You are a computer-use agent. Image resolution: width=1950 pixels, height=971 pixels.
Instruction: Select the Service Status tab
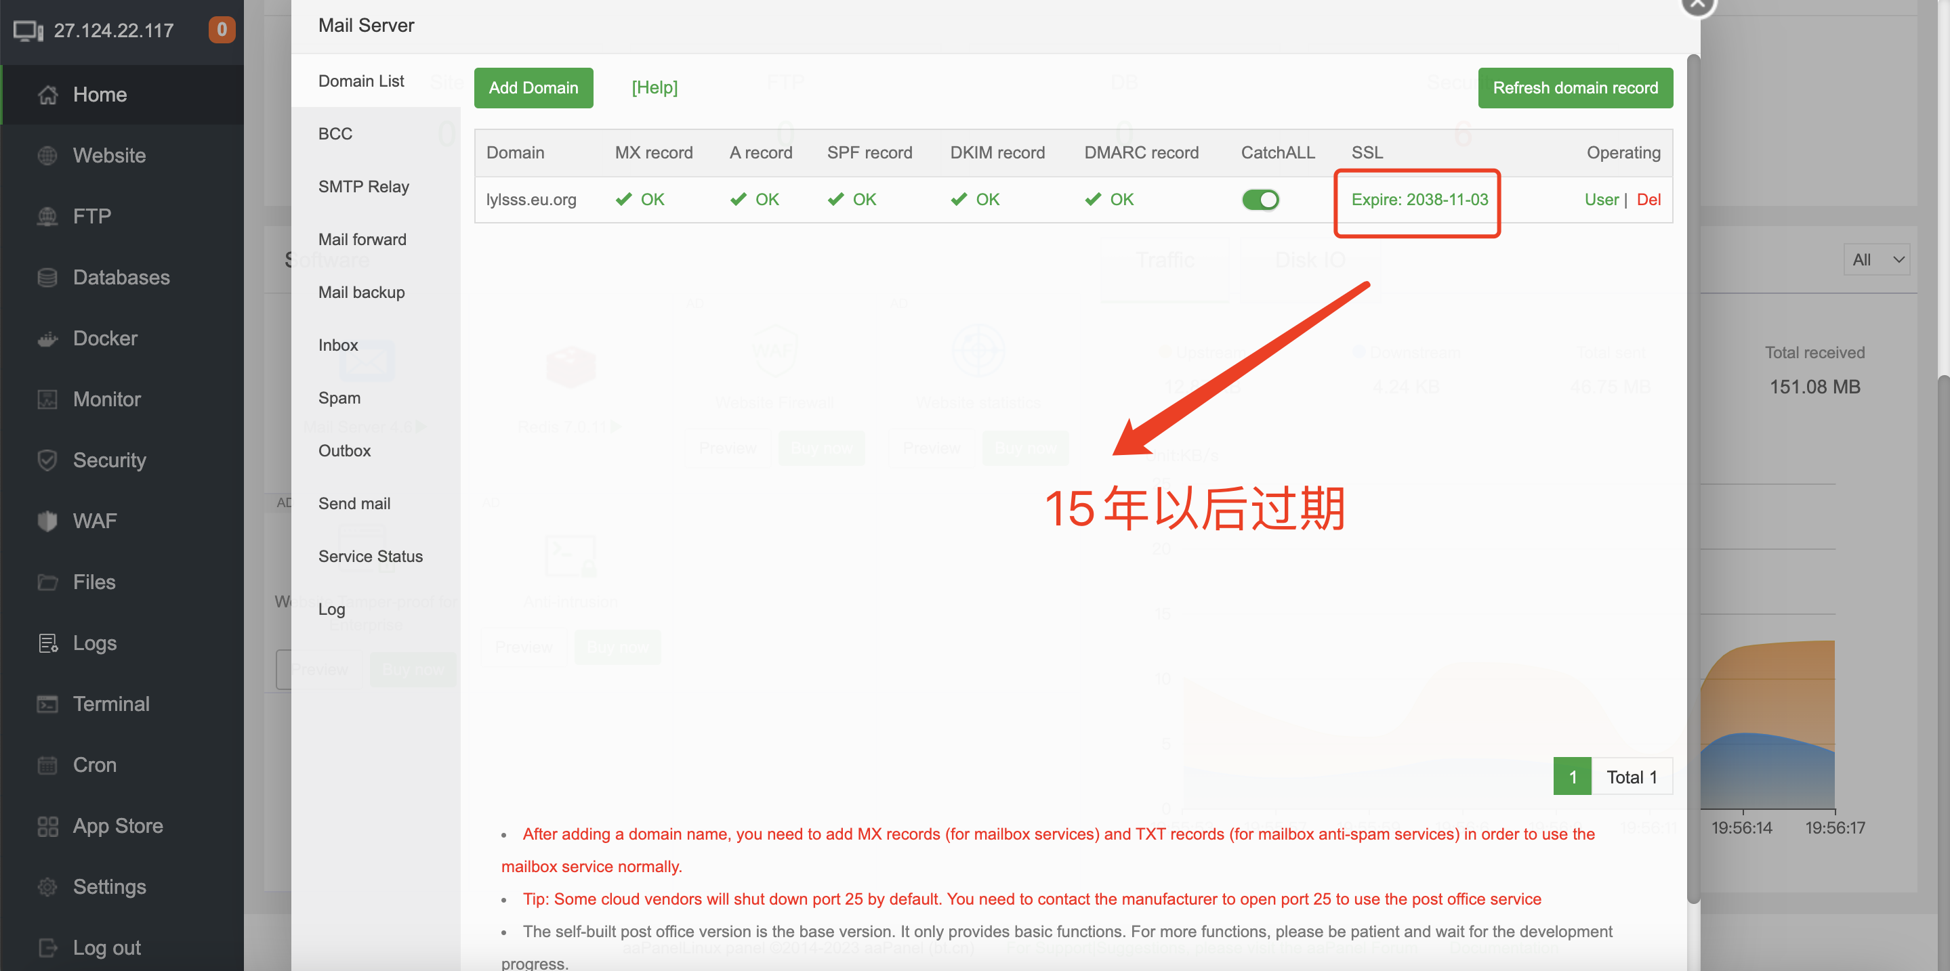click(x=370, y=557)
